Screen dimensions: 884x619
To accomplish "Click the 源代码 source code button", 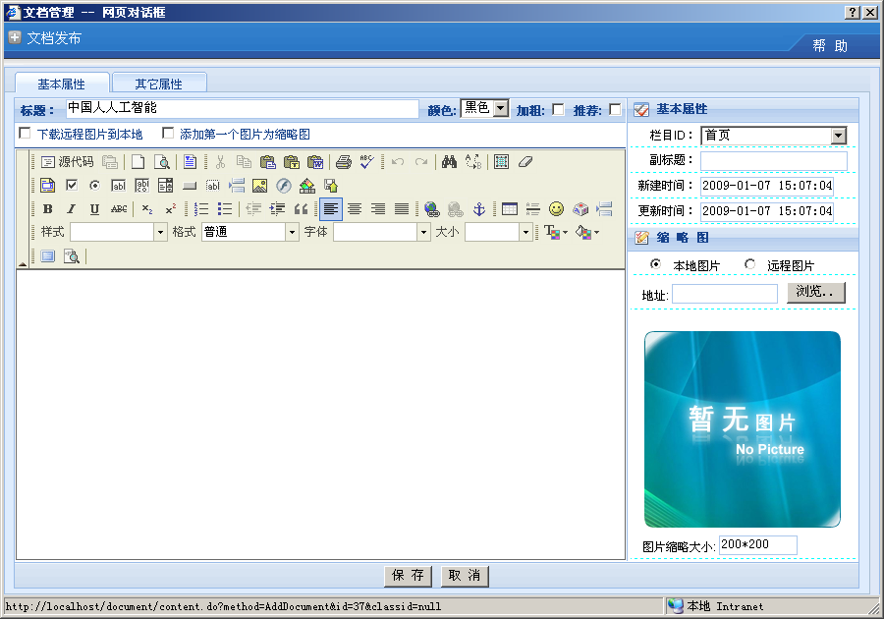I will coord(67,162).
